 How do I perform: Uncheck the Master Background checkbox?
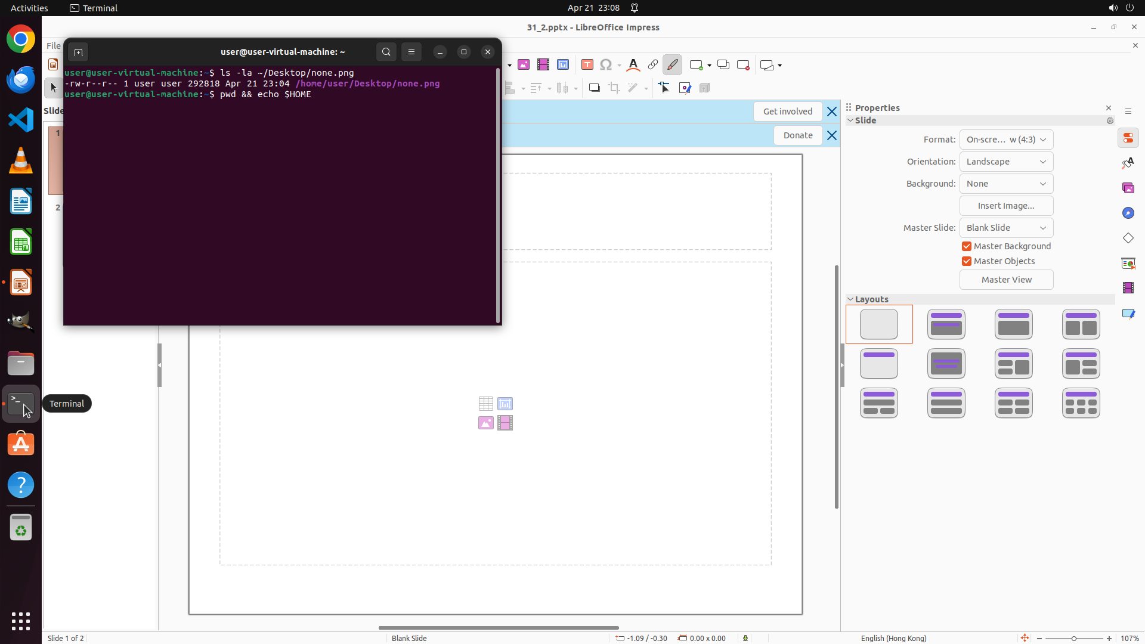point(967,246)
